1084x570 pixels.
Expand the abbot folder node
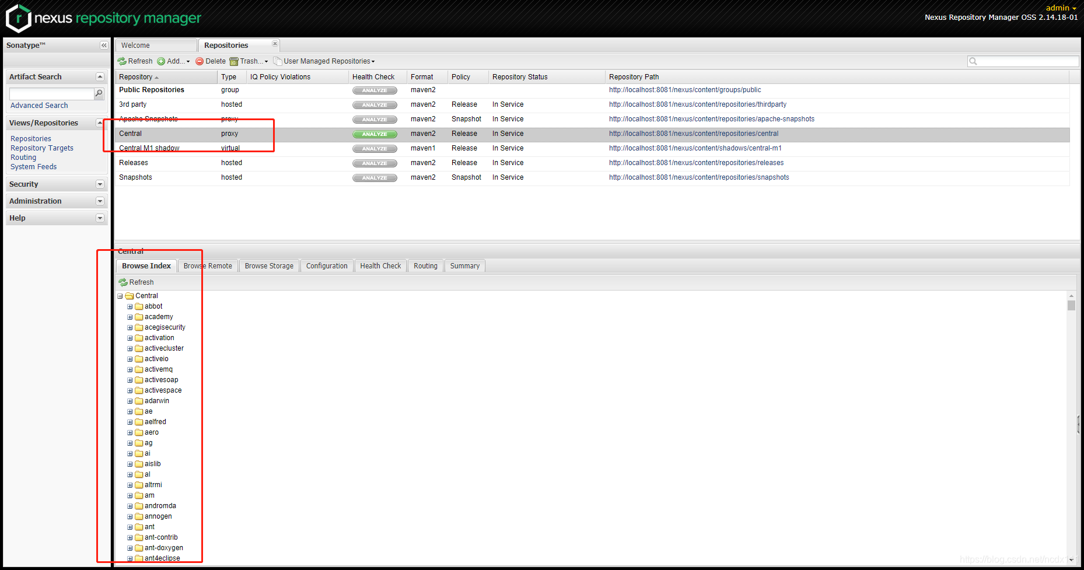[x=130, y=307]
